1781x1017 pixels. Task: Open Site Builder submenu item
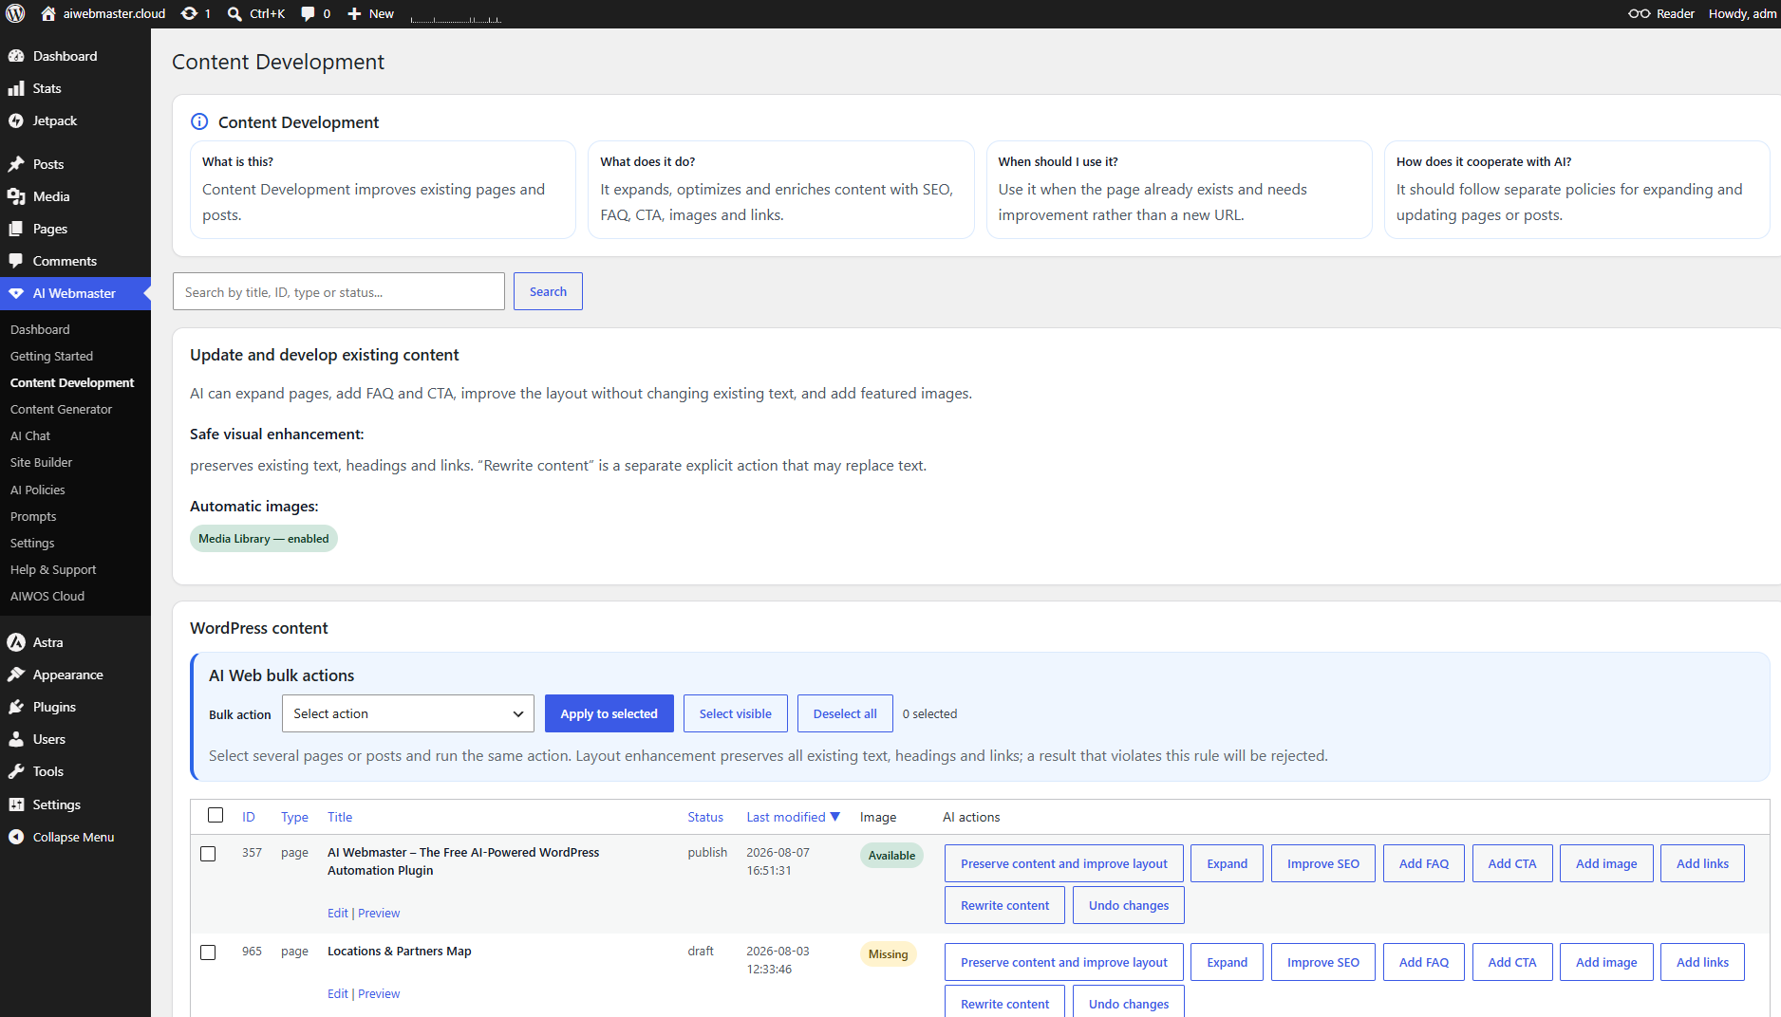tap(41, 462)
